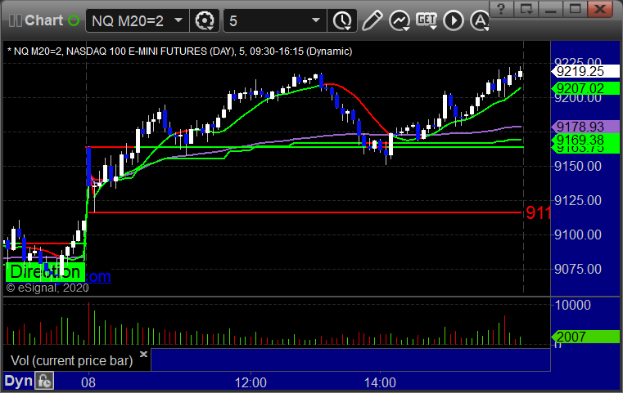The width and height of the screenshot is (623, 393).
Task: Click the 14:00 time axis label
Action: [380, 382]
